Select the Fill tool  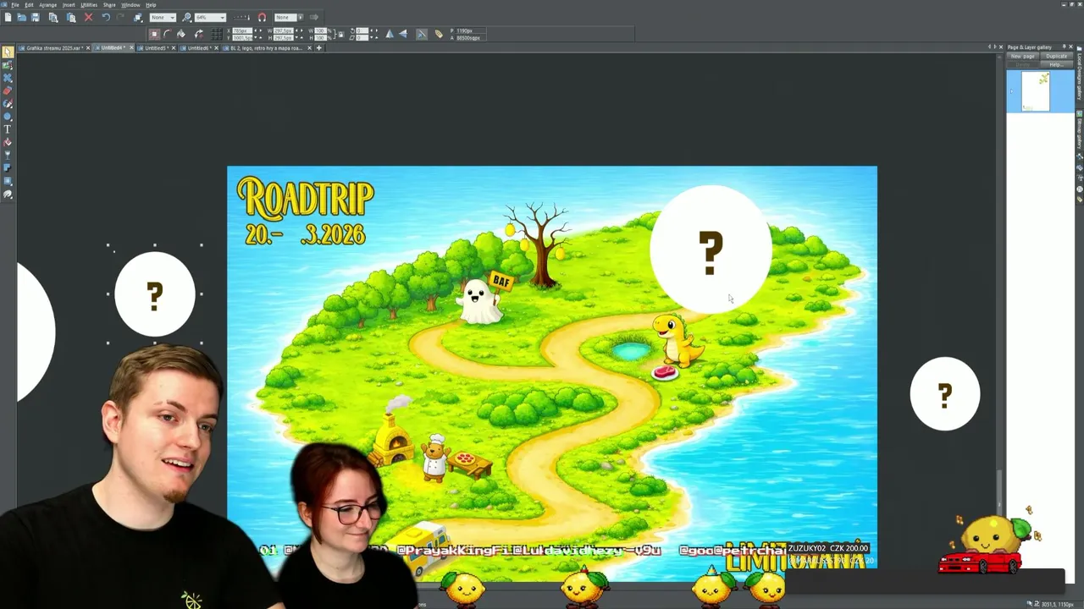coord(8,142)
